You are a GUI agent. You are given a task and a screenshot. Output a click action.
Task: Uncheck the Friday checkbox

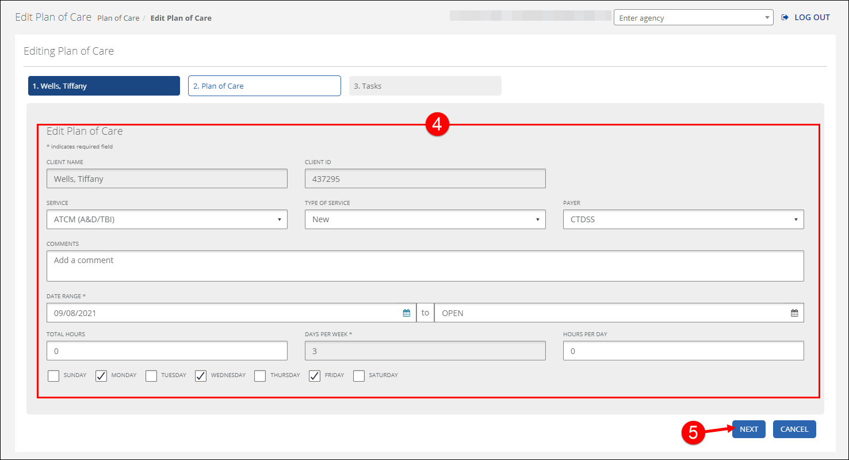pos(315,376)
